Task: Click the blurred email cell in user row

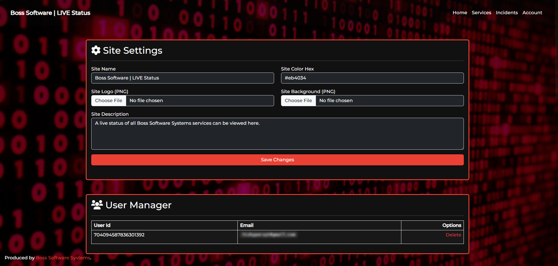Action: click(x=319, y=237)
